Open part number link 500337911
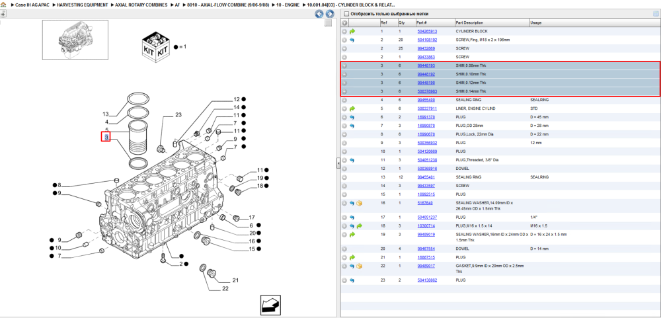 [427, 108]
